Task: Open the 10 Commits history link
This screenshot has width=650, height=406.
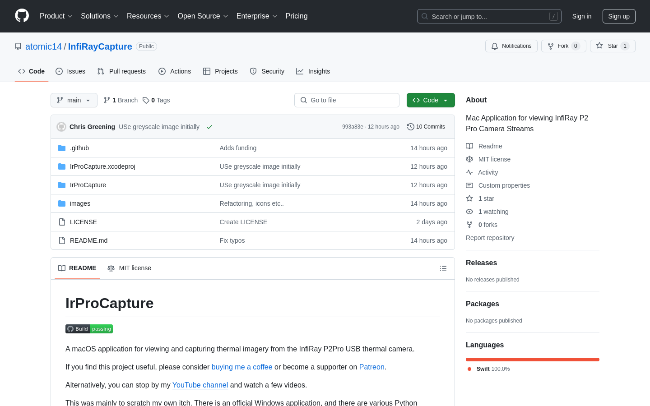Action: coord(426,127)
